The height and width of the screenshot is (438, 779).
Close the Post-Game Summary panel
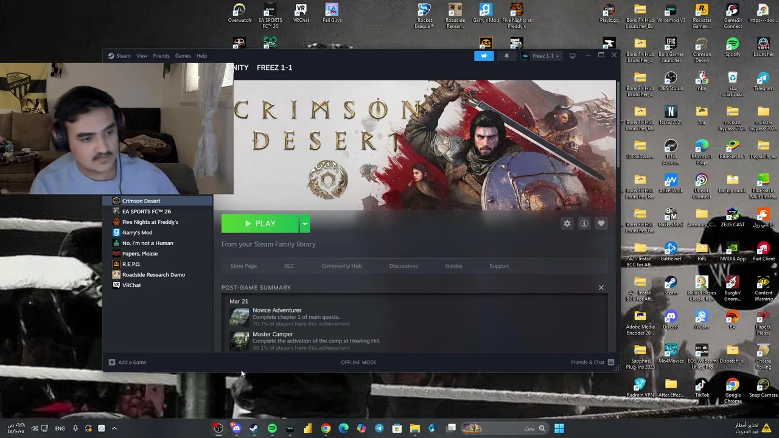point(601,288)
